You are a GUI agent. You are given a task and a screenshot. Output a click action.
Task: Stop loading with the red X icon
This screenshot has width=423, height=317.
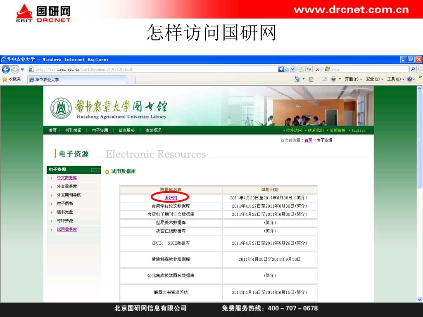click(318, 69)
